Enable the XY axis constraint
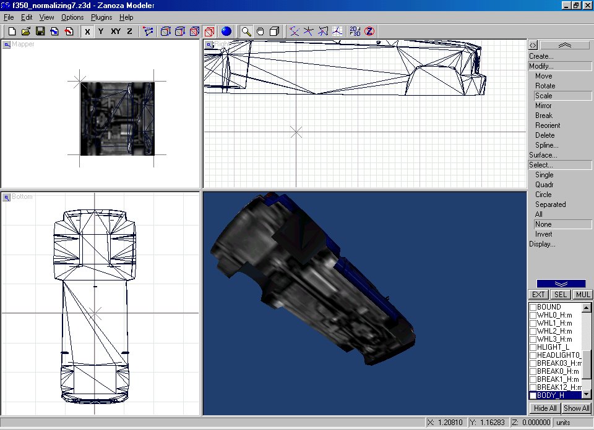 tap(116, 31)
